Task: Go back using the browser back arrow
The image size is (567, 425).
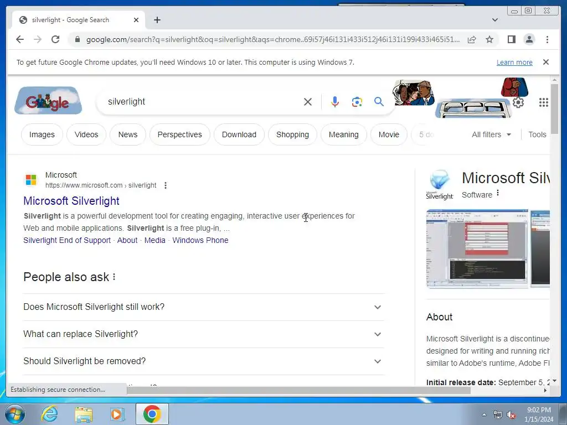Action: (20, 39)
